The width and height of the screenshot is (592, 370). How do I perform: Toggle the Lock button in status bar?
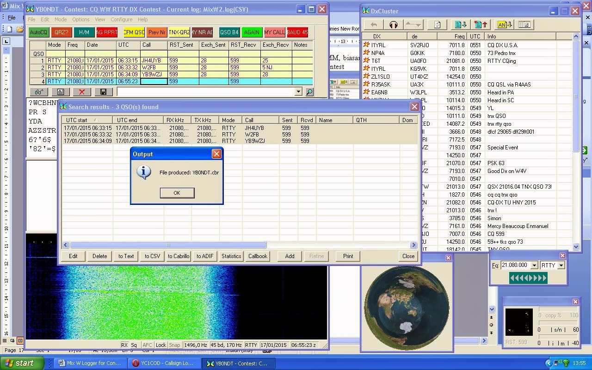pos(161,345)
